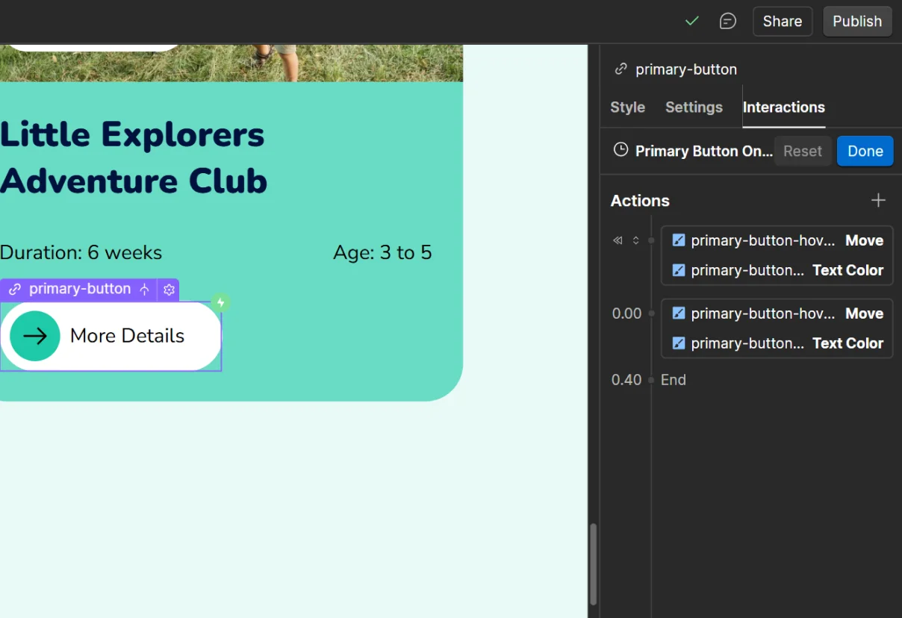Select the Move action at time 0.00
The height and width of the screenshot is (618, 902).
777,313
